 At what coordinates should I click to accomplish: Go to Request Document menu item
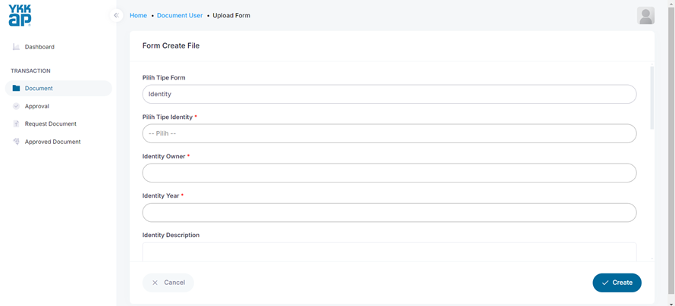click(x=50, y=123)
